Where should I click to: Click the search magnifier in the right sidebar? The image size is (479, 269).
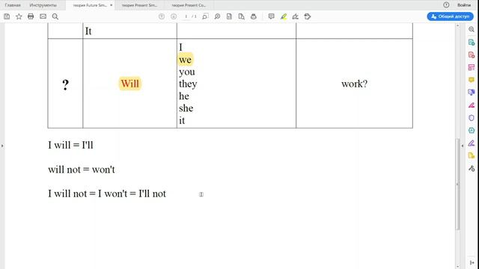(x=472, y=29)
